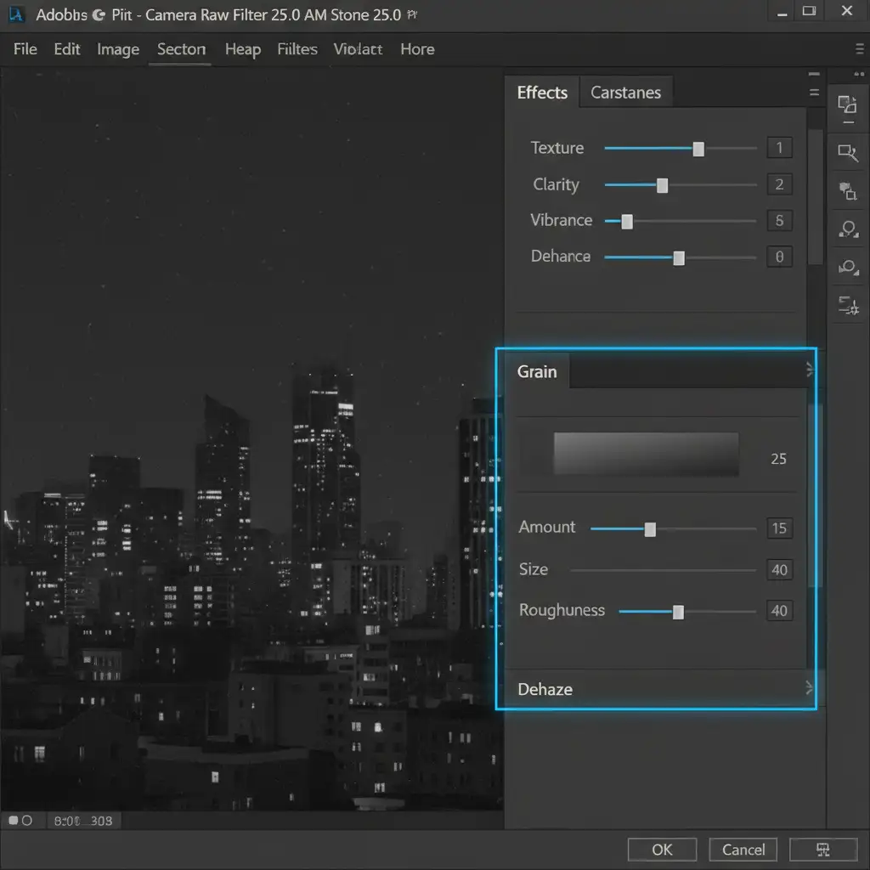
Task: Select the Effects tab
Action: pyautogui.click(x=542, y=93)
